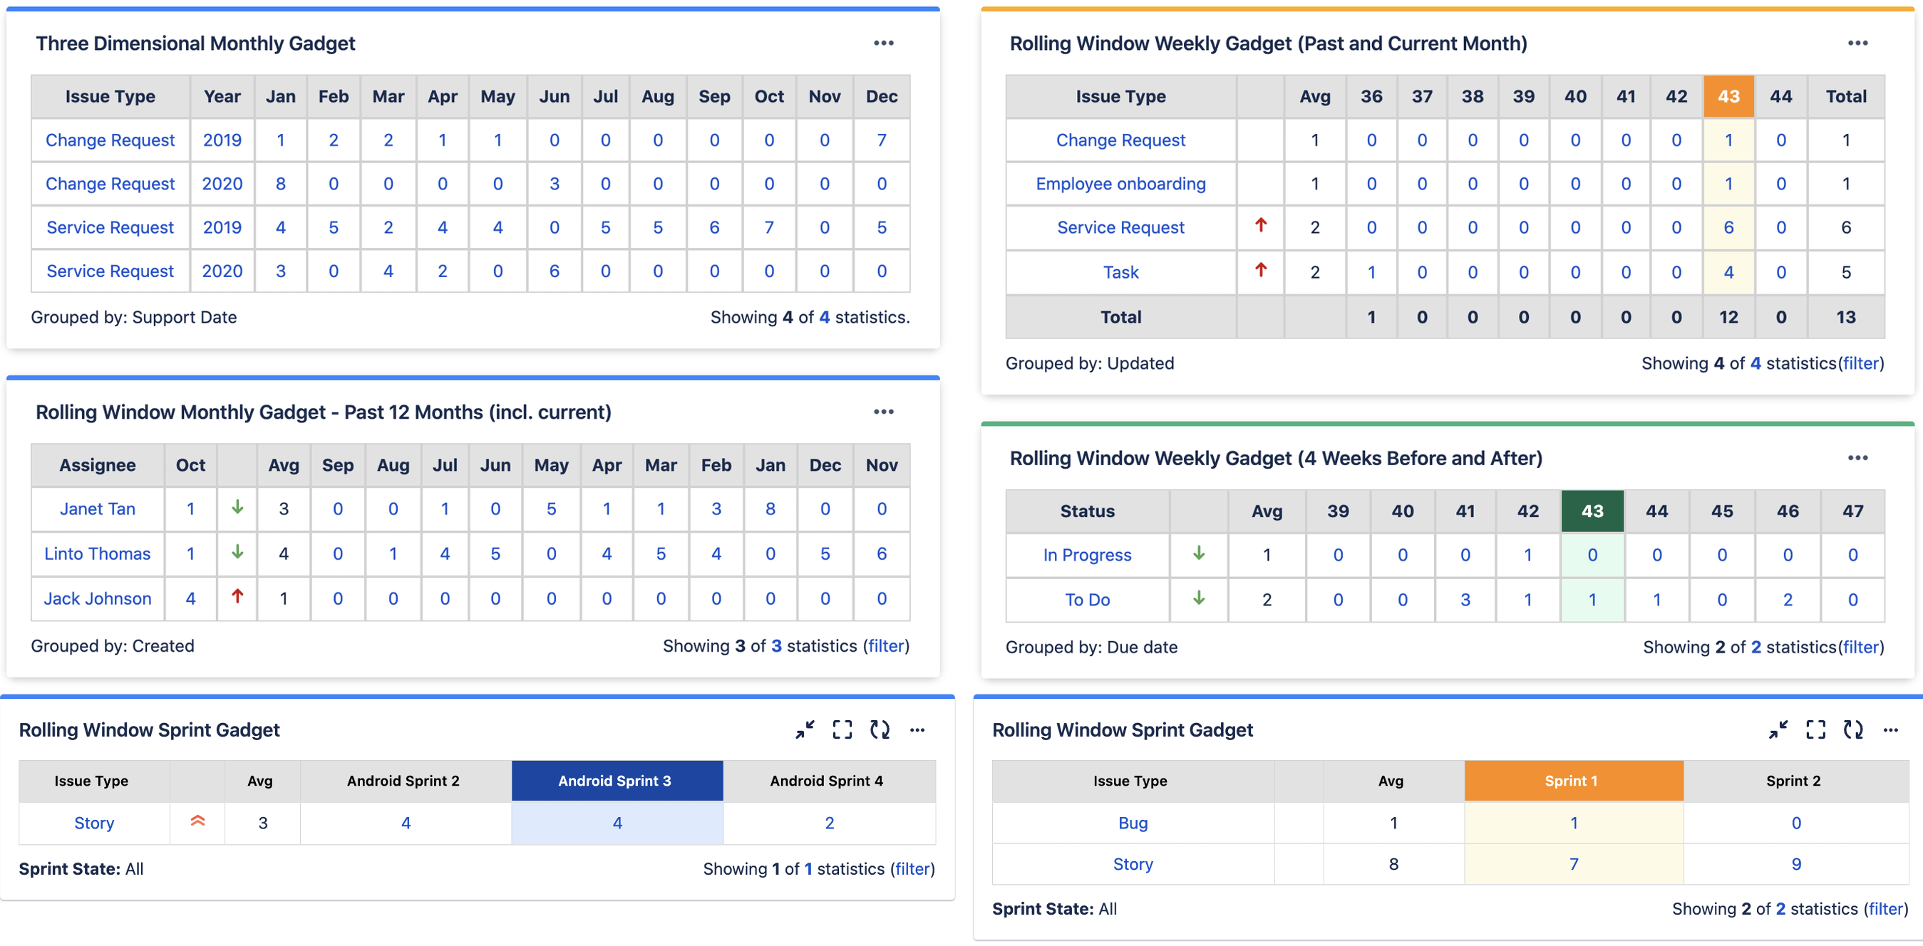1923x946 pixels.
Task: Maximize the Bug and Story sprint gadget
Action: 1815,729
